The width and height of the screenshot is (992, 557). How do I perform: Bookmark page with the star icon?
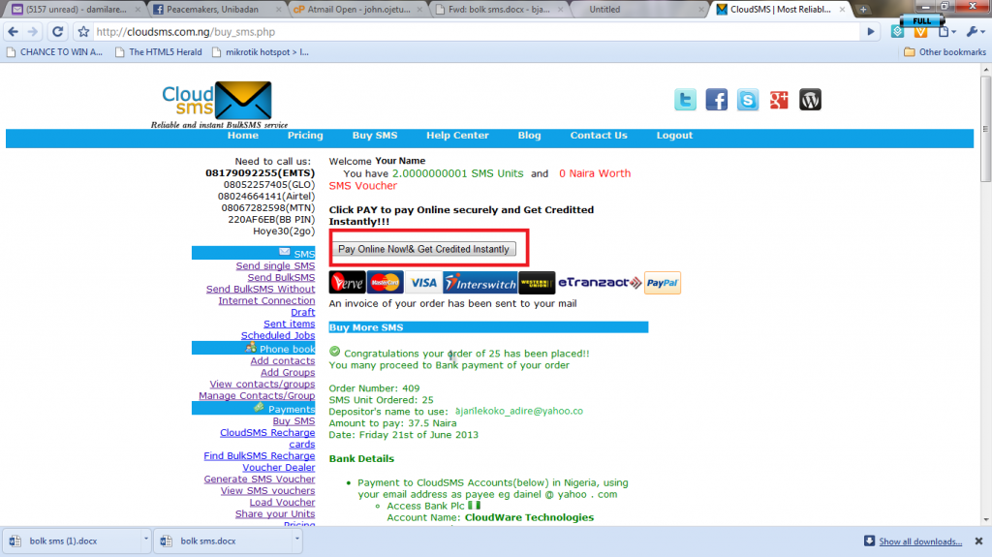[x=83, y=32]
